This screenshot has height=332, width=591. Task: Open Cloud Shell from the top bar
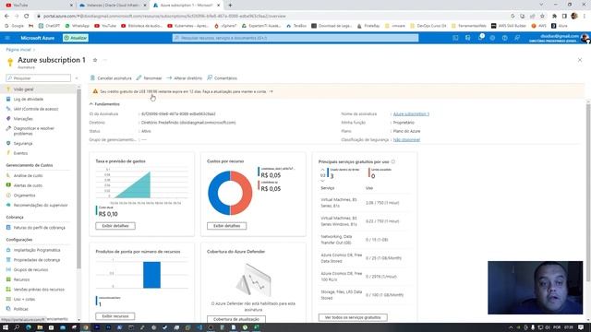(455, 38)
